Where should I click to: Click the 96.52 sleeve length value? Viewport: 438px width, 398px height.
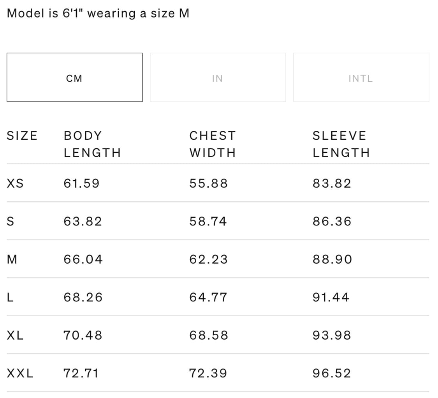coord(332,373)
